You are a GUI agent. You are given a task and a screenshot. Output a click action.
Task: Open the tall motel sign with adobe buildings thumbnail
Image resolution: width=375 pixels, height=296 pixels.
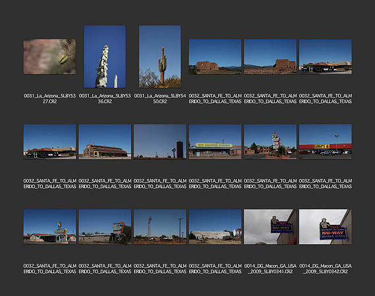270,141
